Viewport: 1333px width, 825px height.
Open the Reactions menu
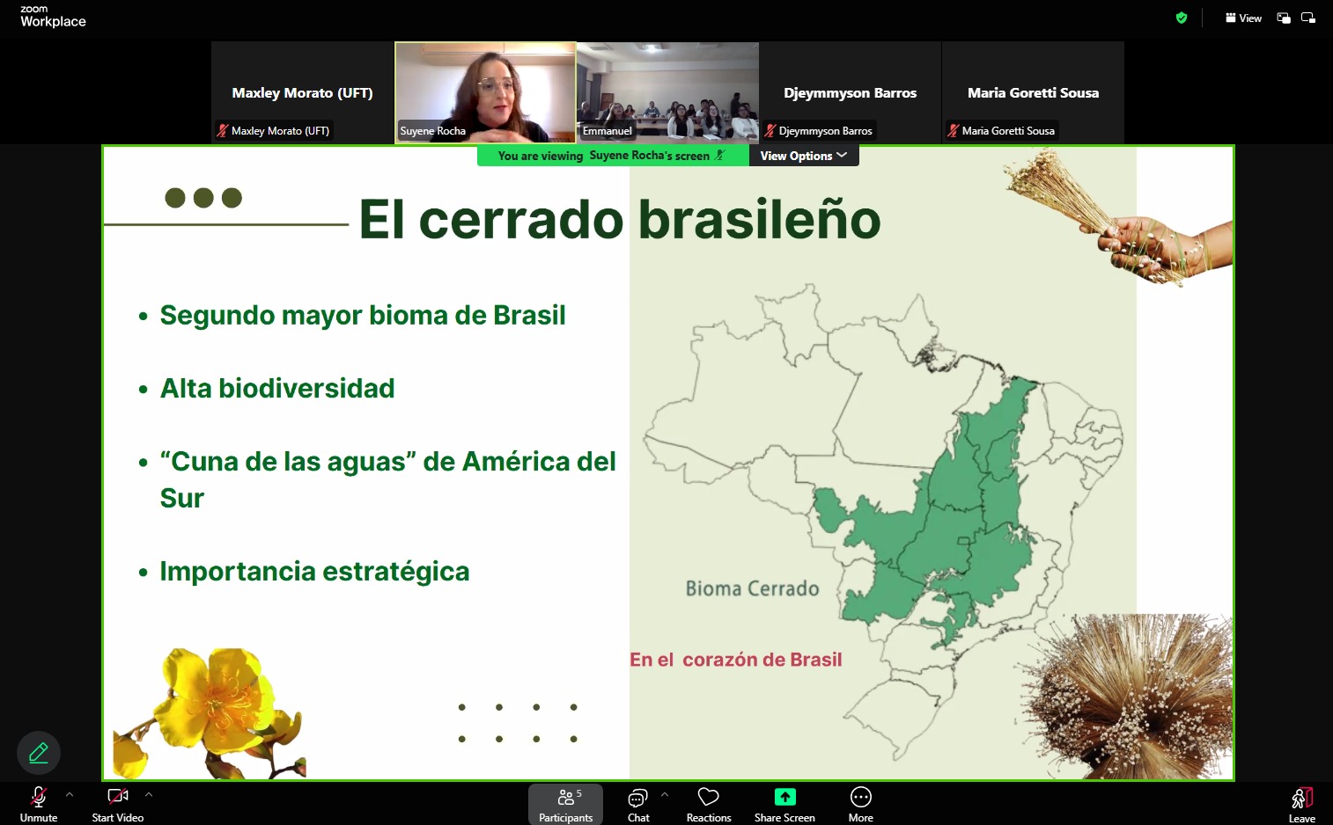click(708, 804)
